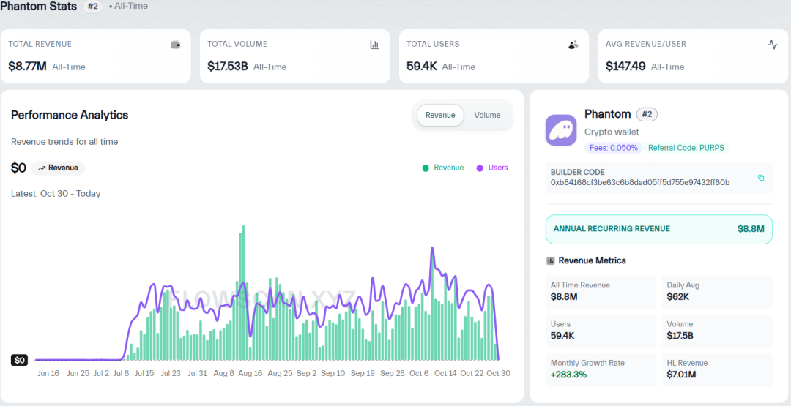Toggle the purple Users legend series
The width and height of the screenshot is (791, 406).
click(x=492, y=168)
